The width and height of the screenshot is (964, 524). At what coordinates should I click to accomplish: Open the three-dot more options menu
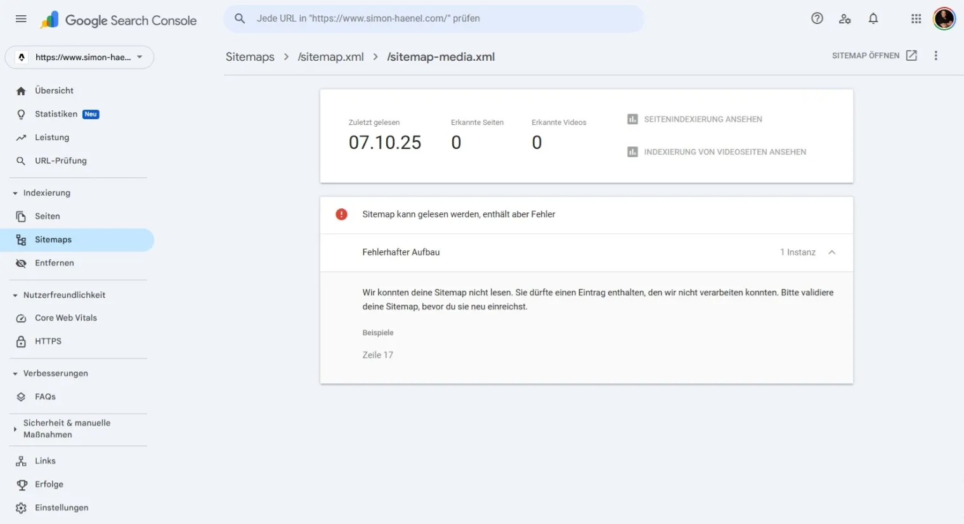tap(935, 56)
